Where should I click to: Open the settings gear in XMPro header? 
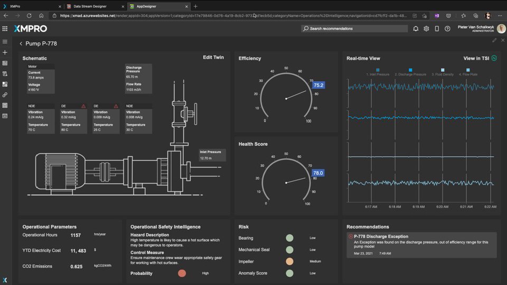point(426,28)
